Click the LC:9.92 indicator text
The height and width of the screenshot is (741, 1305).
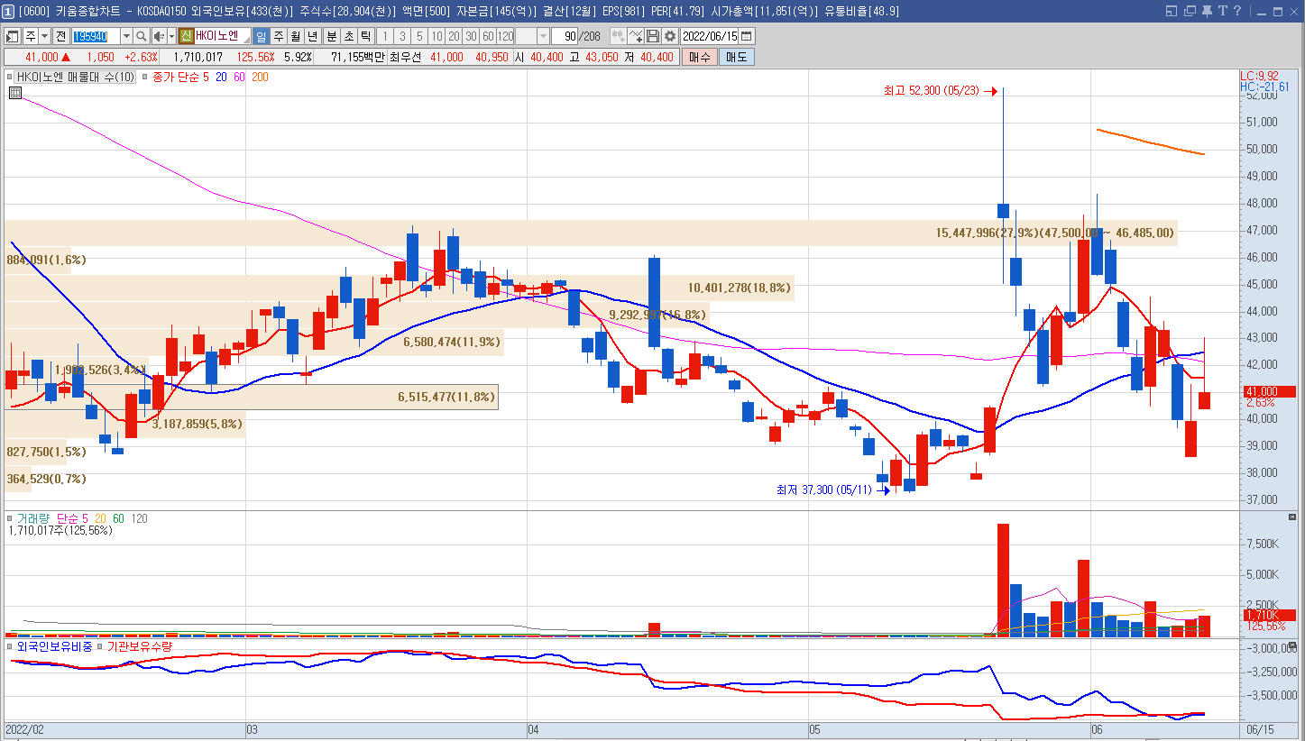point(1260,76)
